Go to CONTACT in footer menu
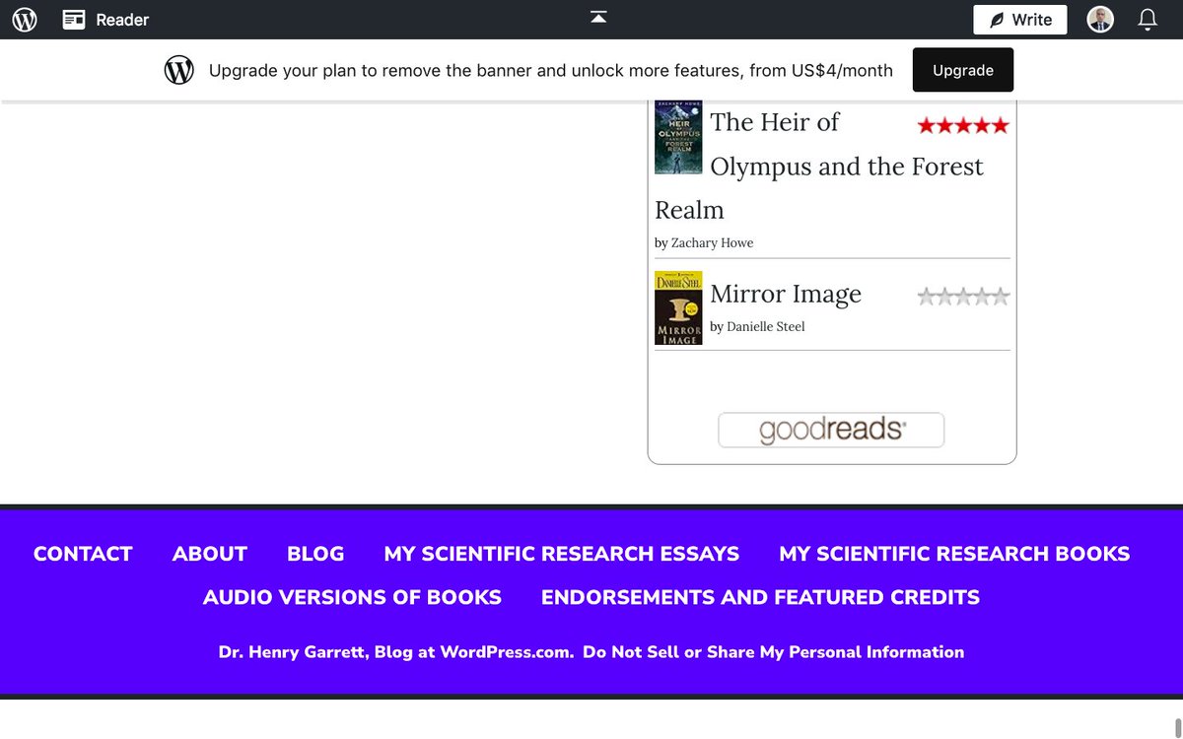Screen dimensions: 1183x739 tap(83, 554)
